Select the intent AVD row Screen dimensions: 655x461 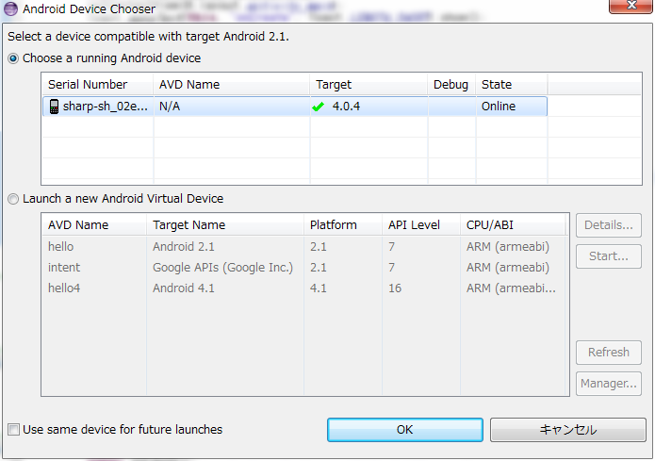point(305,268)
